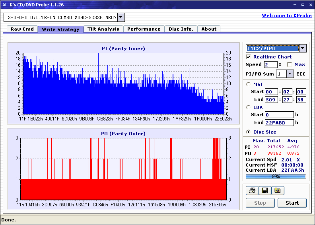Click the printer icon to print chart

coord(252,191)
